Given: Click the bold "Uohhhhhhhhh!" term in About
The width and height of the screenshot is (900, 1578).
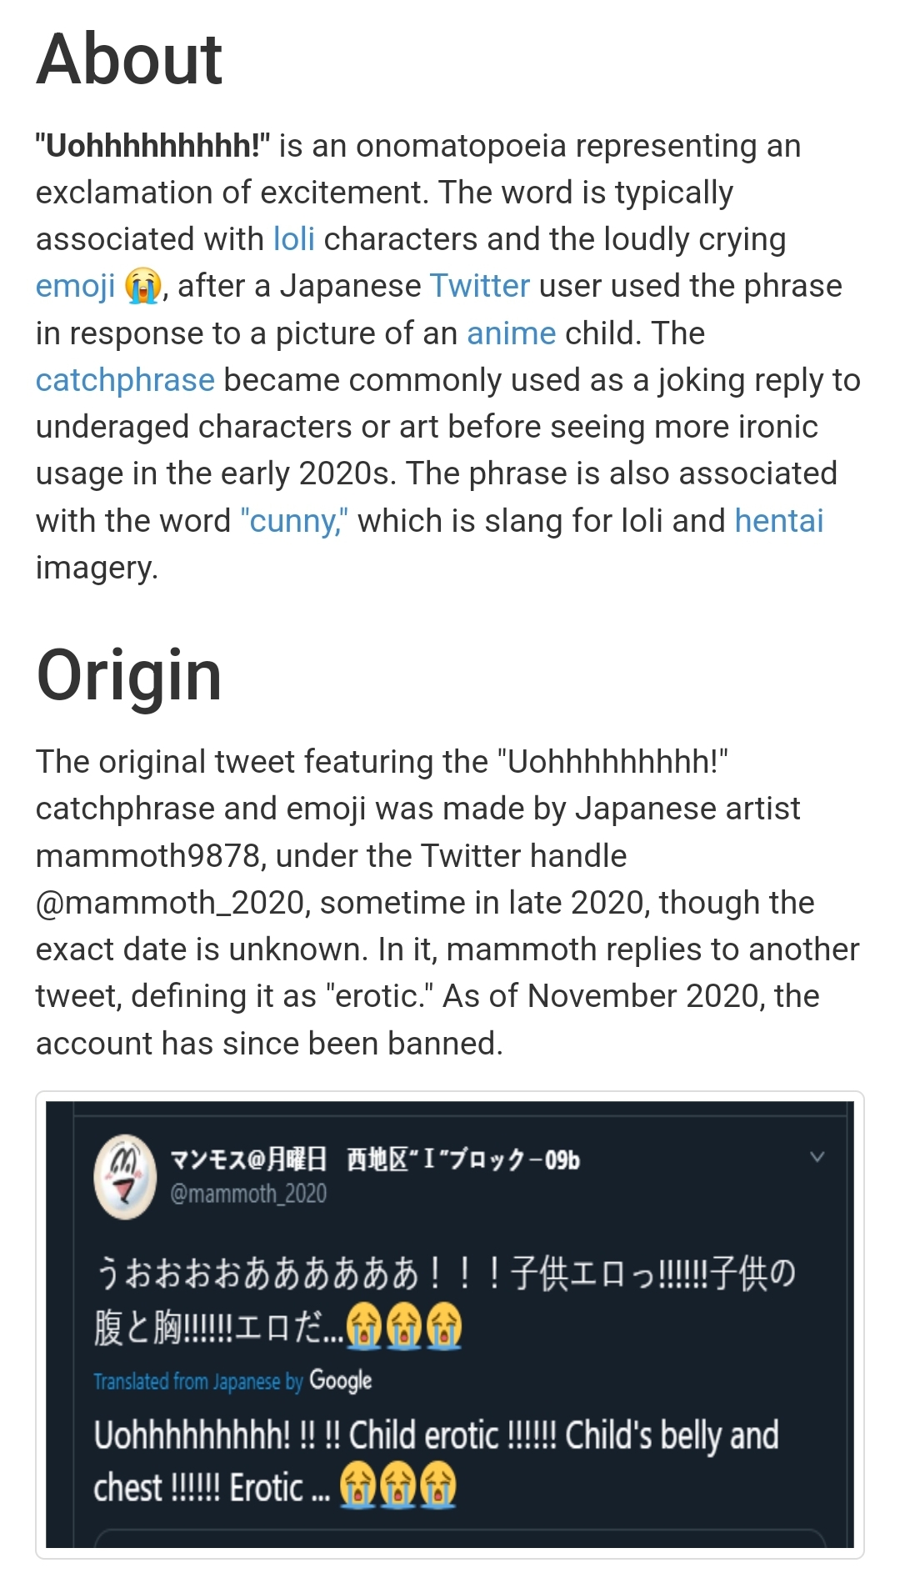Looking at the screenshot, I should [152, 146].
